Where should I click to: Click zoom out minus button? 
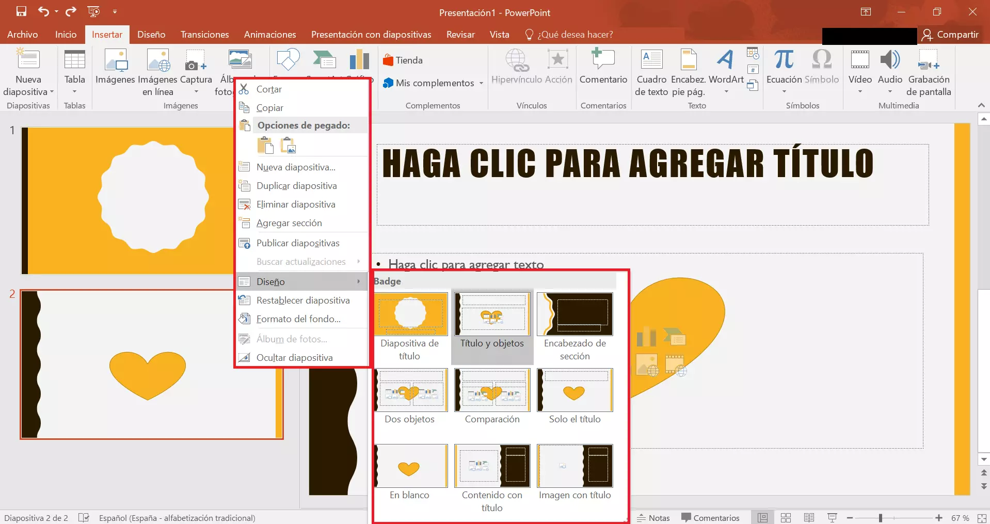click(x=850, y=518)
